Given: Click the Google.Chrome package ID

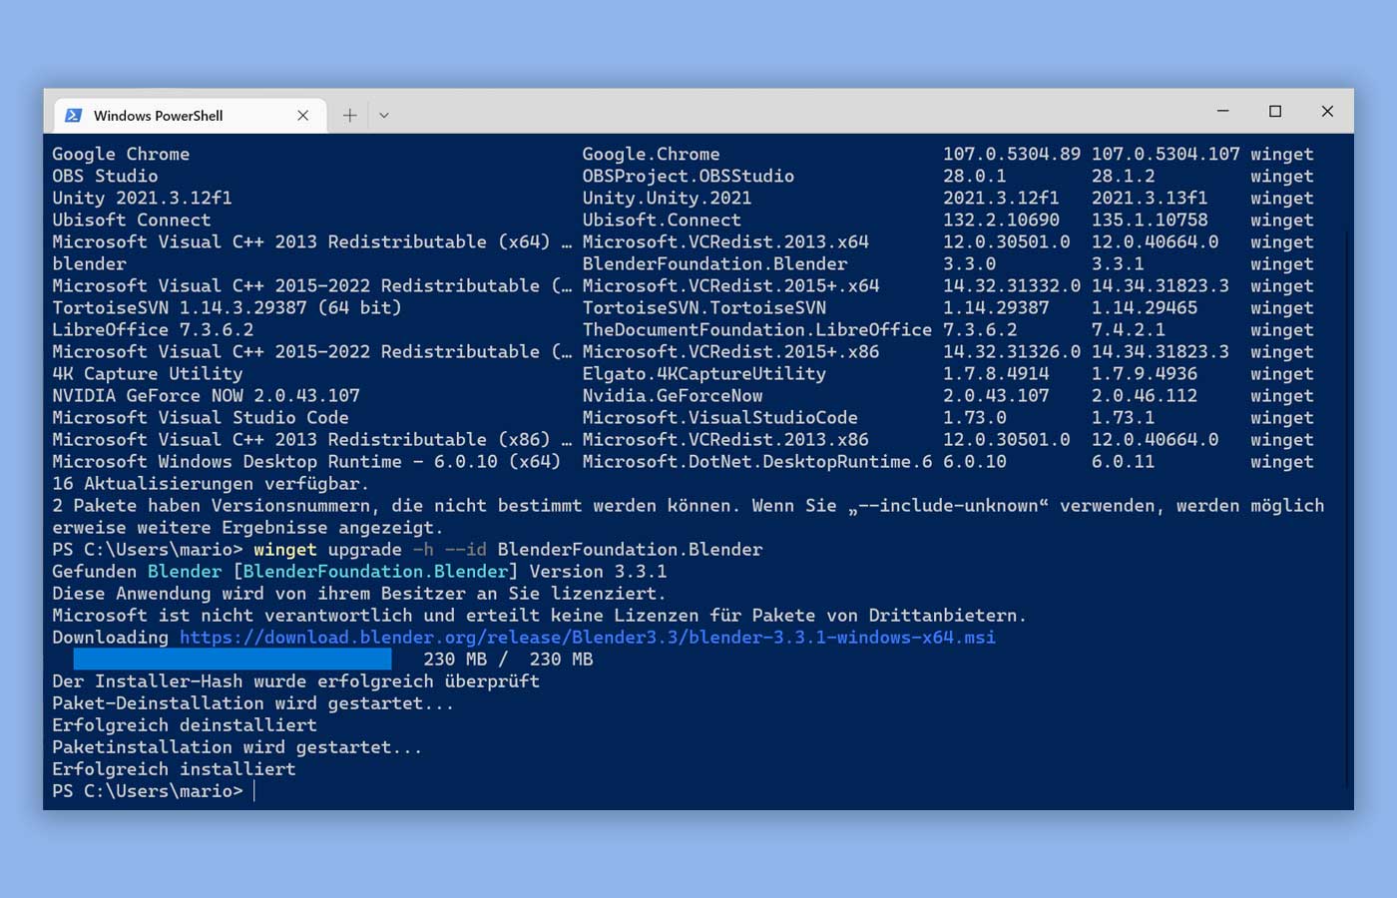Looking at the screenshot, I should (651, 154).
